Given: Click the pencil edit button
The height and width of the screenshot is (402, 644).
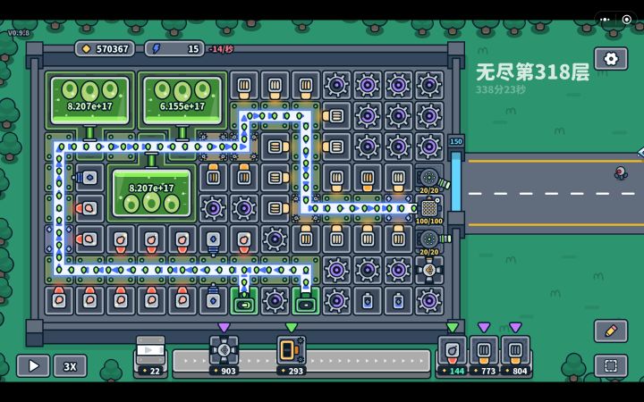Looking at the screenshot, I should tap(611, 331).
